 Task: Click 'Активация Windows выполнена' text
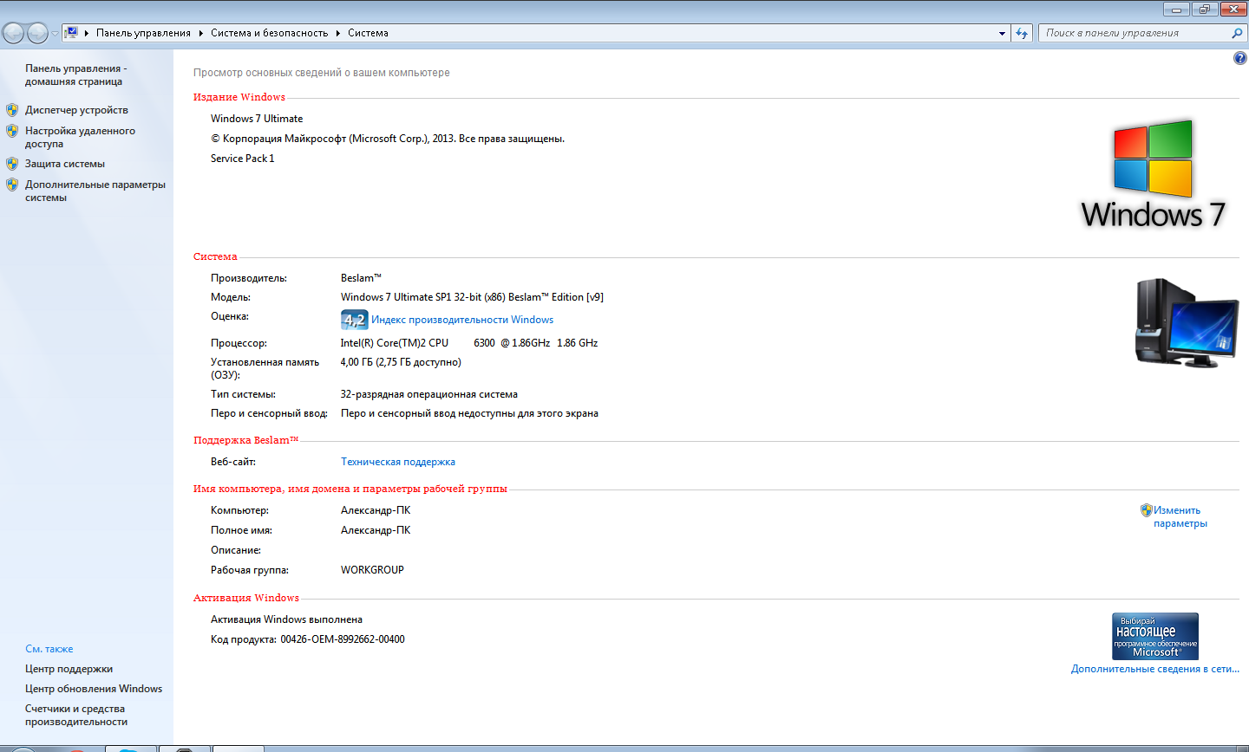tap(286, 619)
